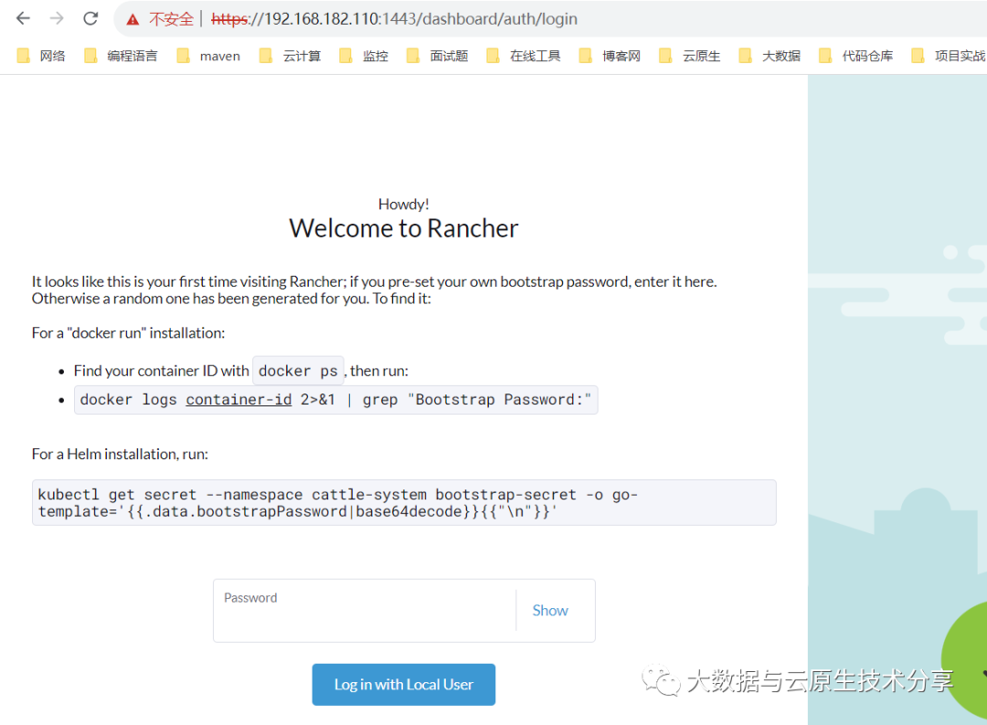
Task: Open the 项目实战 bookmark folder
Action: (949, 56)
